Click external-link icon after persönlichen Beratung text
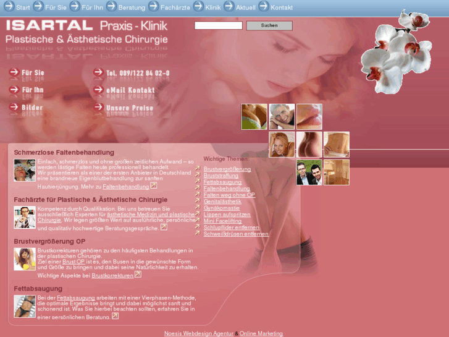Viewport: 449px width, 337px height. [x=115, y=316]
